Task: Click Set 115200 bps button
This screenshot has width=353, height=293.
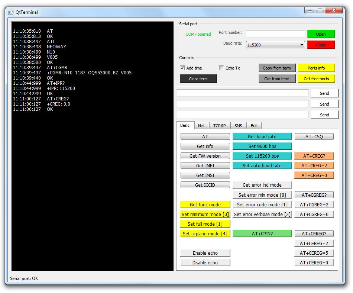Action: click(262, 156)
